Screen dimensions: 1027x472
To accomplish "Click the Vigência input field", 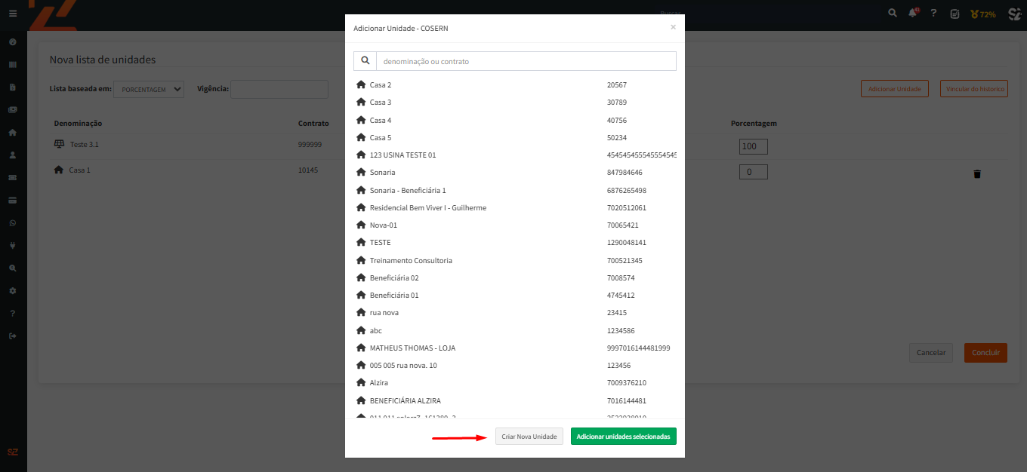I will [x=279, y=89].
